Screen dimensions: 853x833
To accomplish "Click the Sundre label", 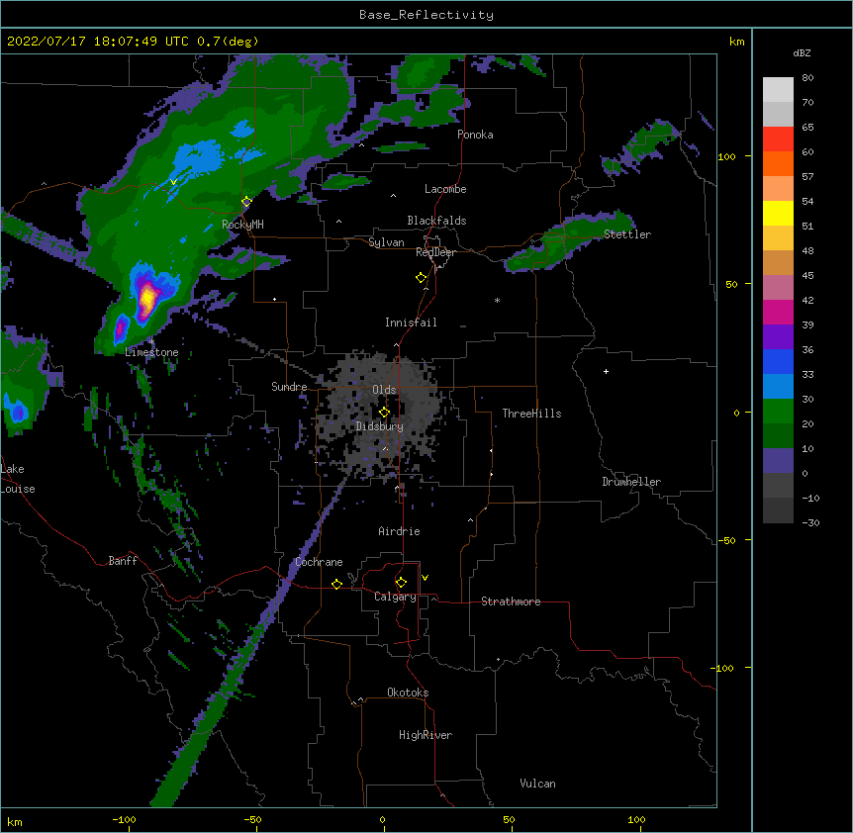I will coord(289,387).
